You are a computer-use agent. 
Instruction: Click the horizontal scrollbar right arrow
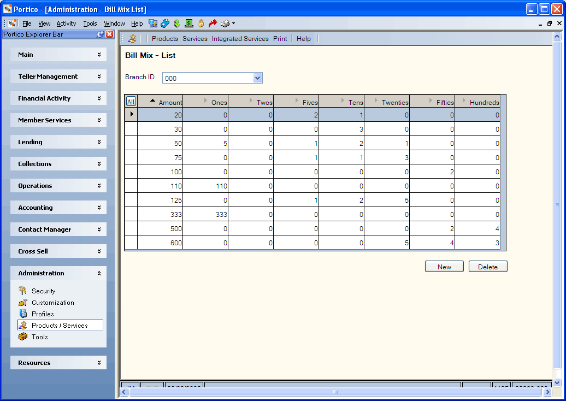point(547,392)
